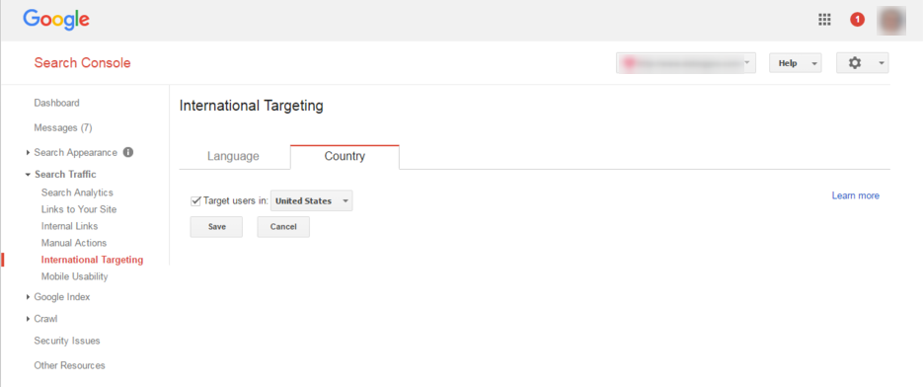This screenshot has width=923, height=387.
Task: Open Links to Your Site
Action: pyautogui.click(x=79, y=209)
